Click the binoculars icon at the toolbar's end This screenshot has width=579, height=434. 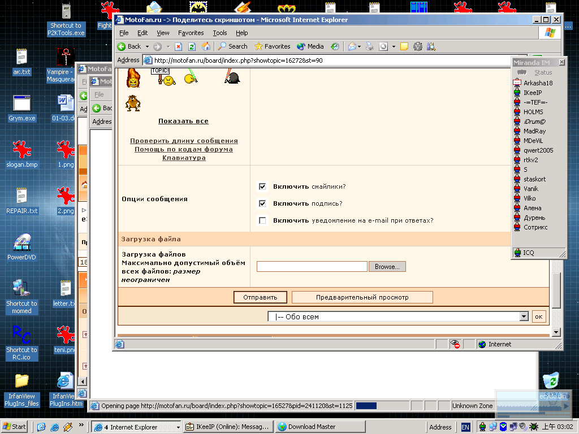[x=431, y=46]
